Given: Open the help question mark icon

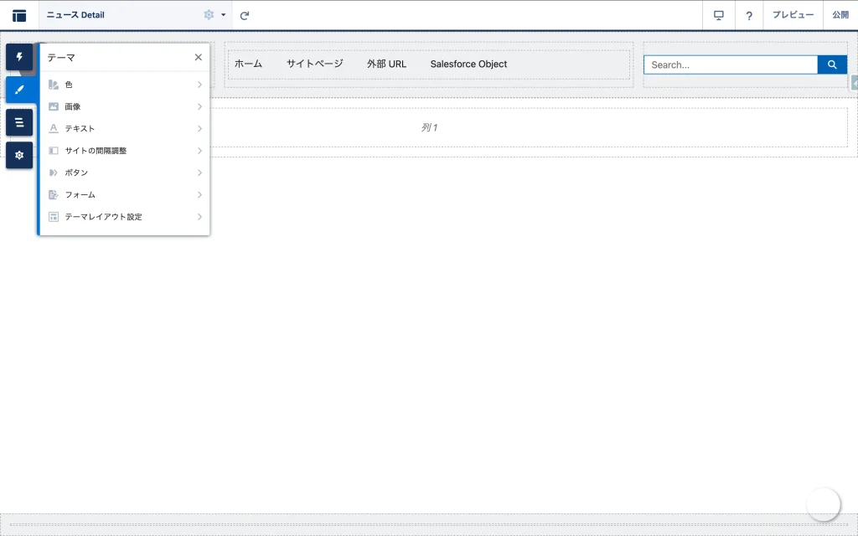Looking at the screenshot, I should (x=749, y=15).
